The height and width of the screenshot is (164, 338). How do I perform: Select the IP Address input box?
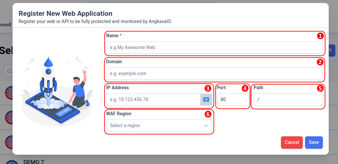[153, 99]
